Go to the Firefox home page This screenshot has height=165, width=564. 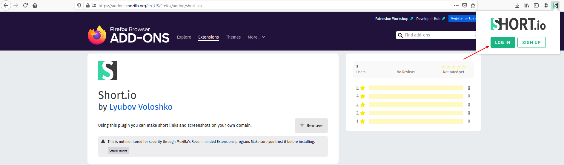tap(35, 5)
